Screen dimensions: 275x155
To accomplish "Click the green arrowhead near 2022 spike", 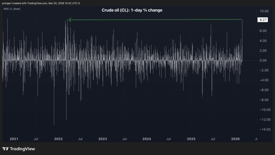I will [x=70, y=20].
